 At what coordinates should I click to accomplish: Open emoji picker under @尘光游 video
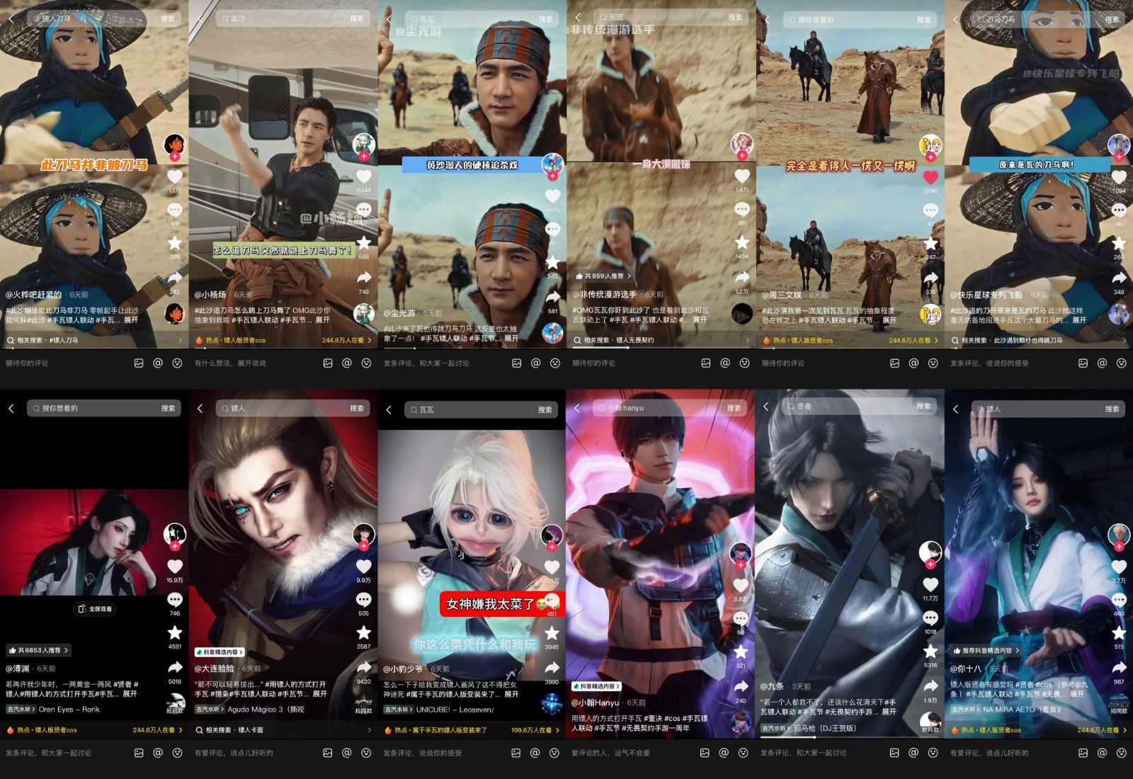pyautogui.click(x=555, y=363)
